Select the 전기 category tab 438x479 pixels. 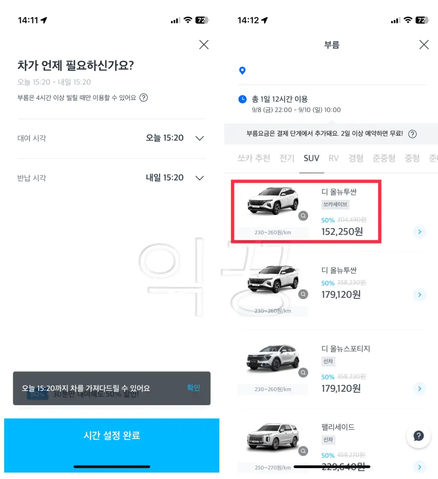pos(287,158)
